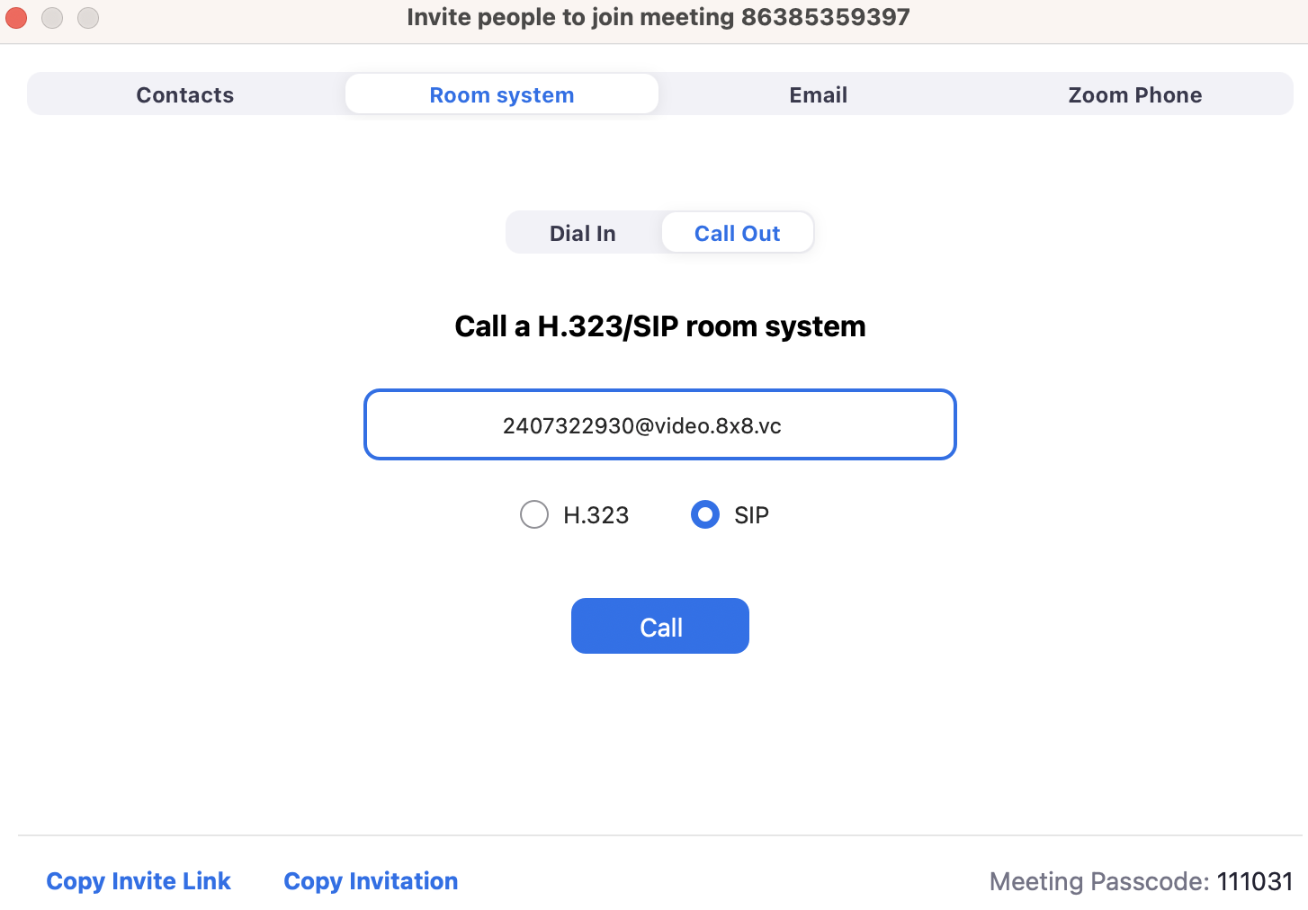1308x910 pixels.
Task: Choose the H.323 radio button
Action: point(534,515)
